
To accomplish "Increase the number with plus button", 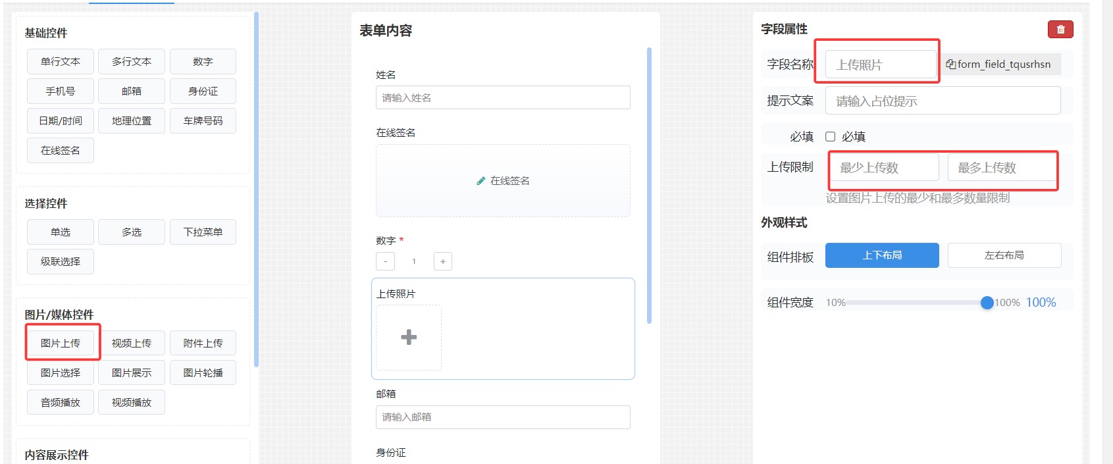I will point(443,261).
